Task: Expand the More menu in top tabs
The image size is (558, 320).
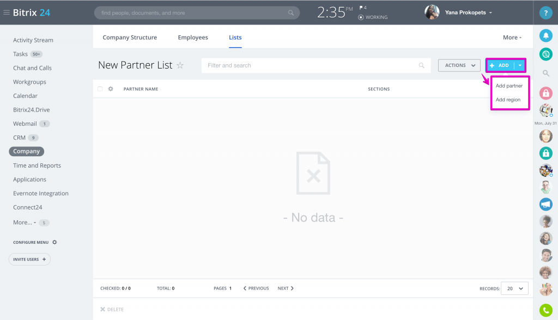Action: pos(512,38)
